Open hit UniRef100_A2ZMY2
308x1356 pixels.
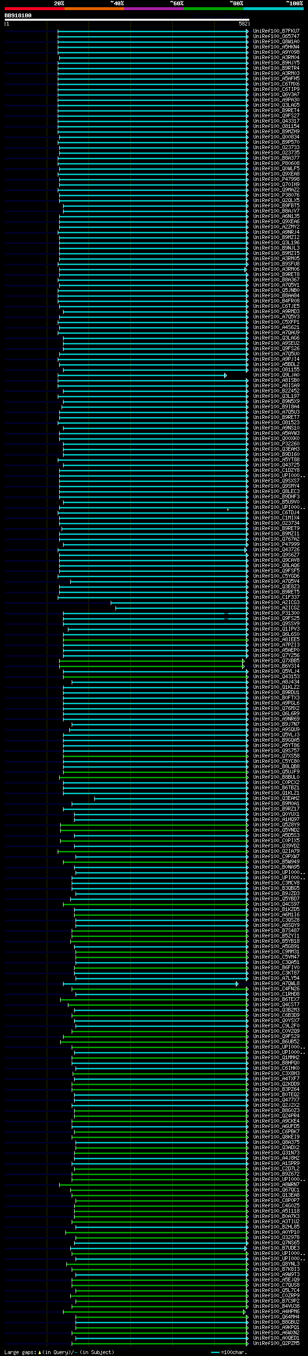point(276,227)
